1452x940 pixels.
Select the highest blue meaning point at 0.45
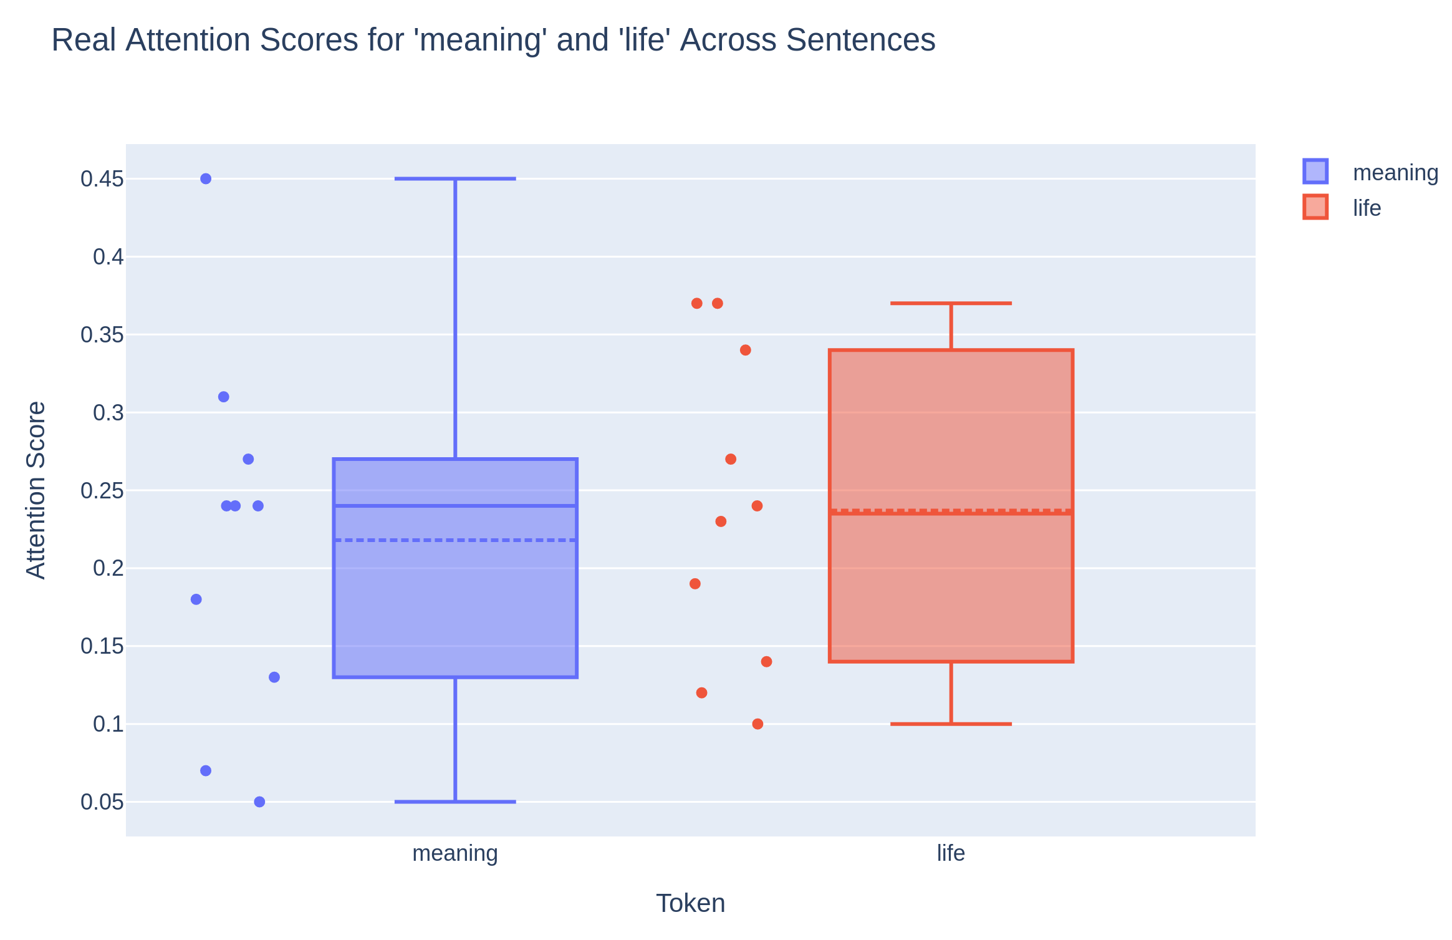(x=206, y=179)
